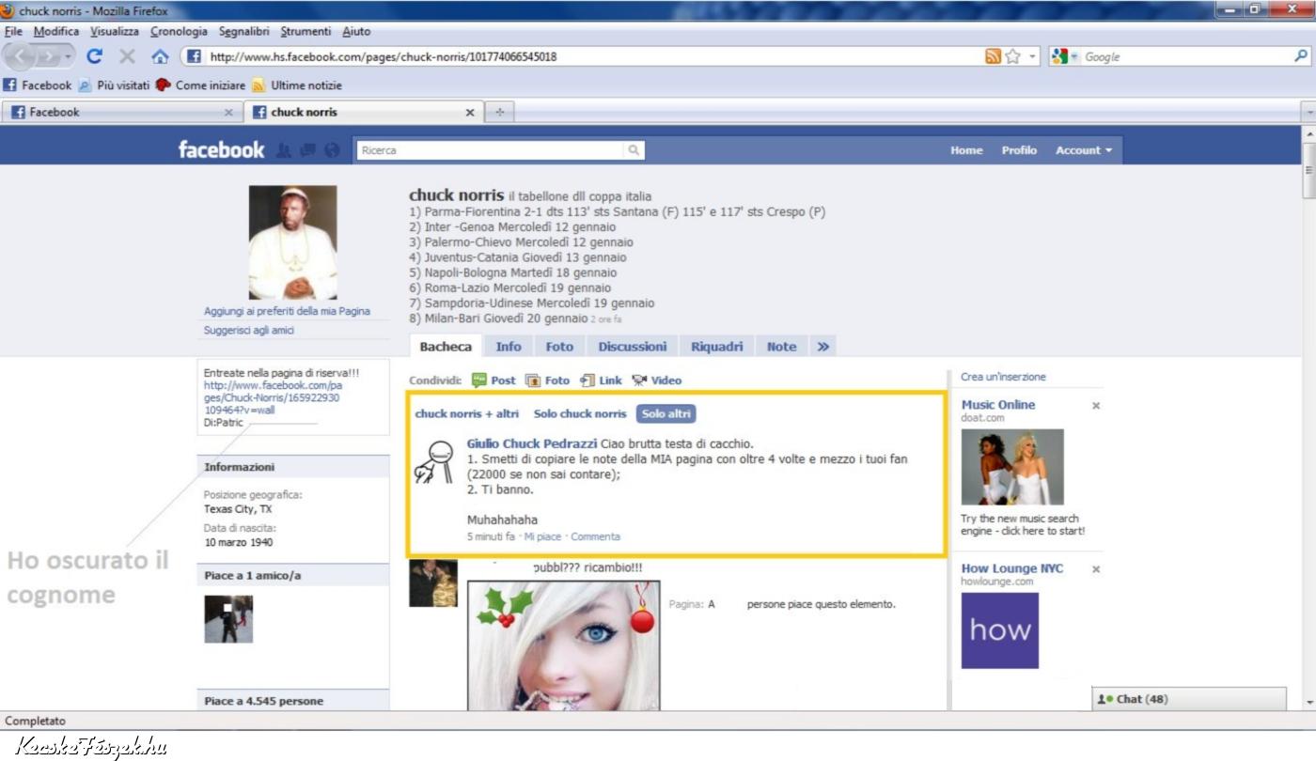Viewport: 1316px width, 761px height.
Task: Switch to the Riquadri tab
Action: [x=717, y=347]
